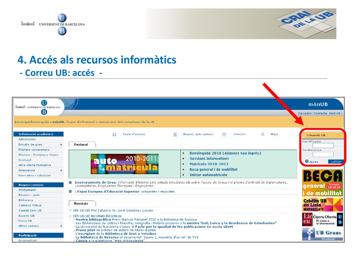Open the Beques i ajuts sidebar item
Screen dimensions: 358x269
(x=29, y=195)
